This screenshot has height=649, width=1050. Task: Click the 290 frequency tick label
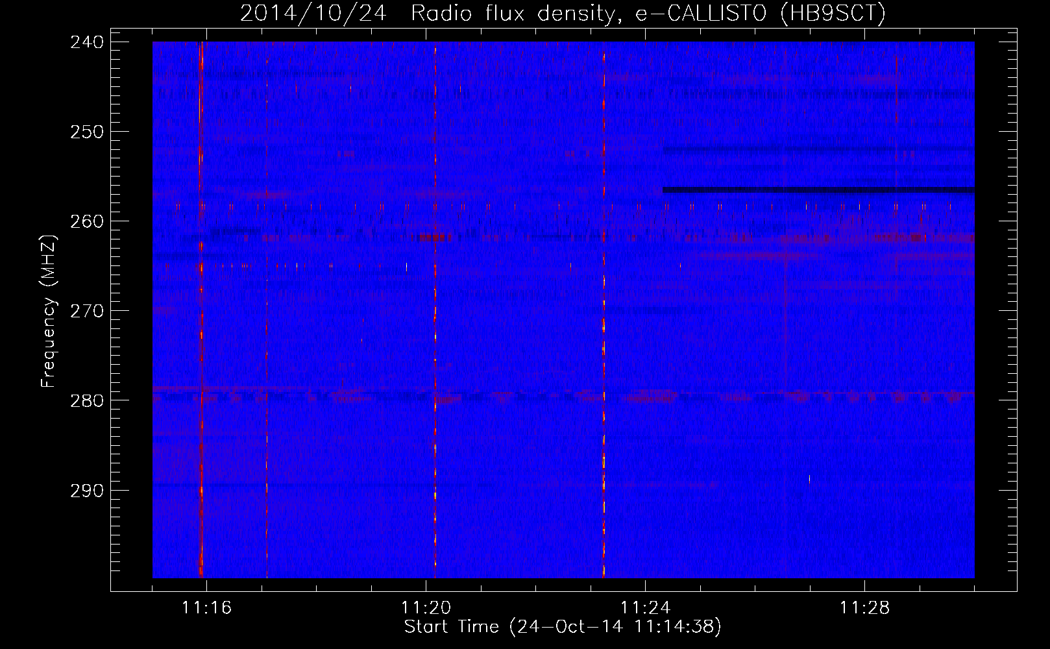pos(86,489)
